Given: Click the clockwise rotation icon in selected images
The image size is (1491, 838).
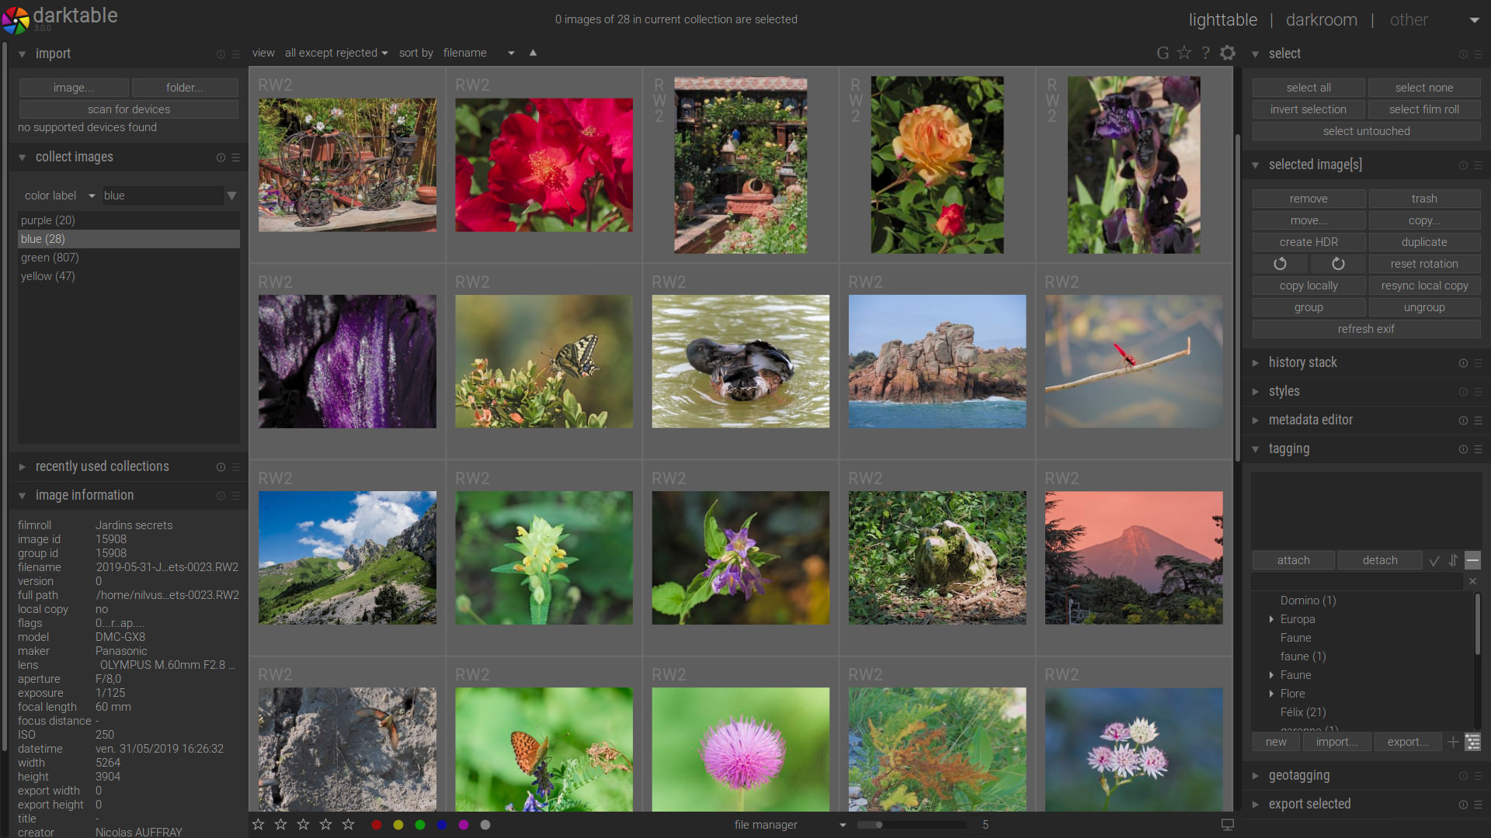Looking at the screenshot, I should 1337,264.
